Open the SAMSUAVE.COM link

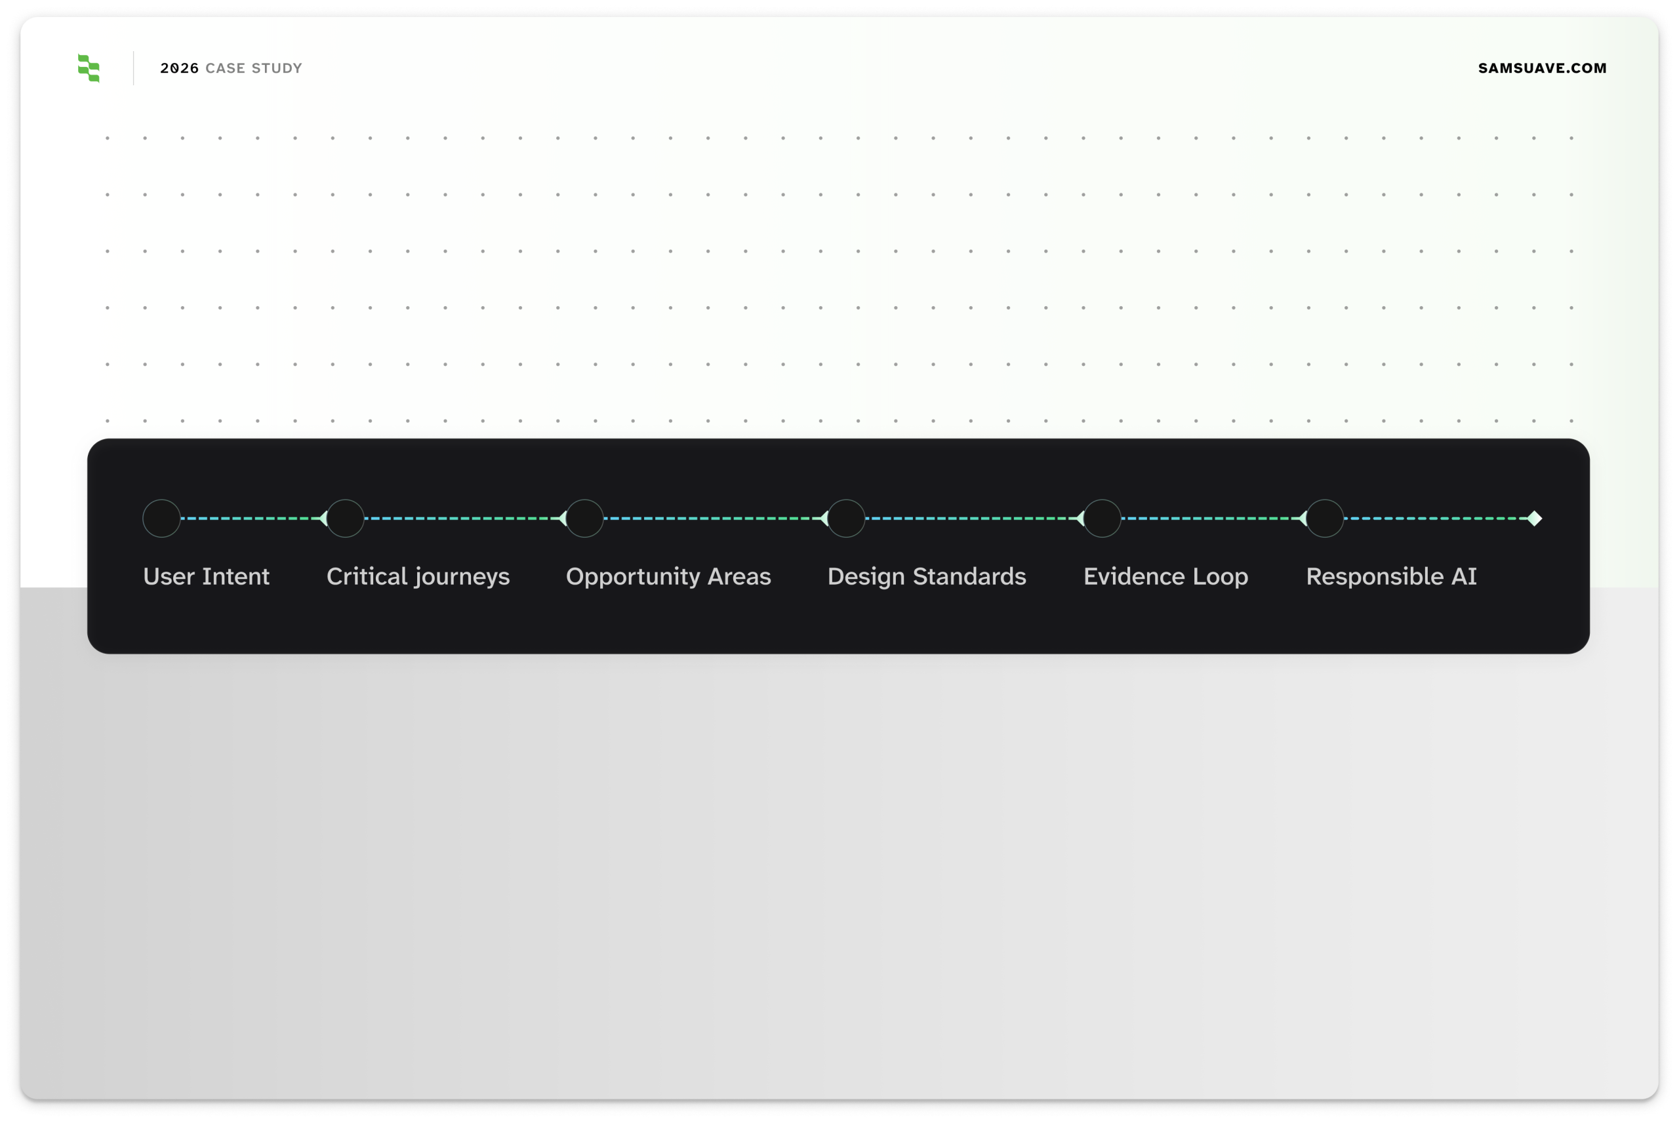(1542, 68)
